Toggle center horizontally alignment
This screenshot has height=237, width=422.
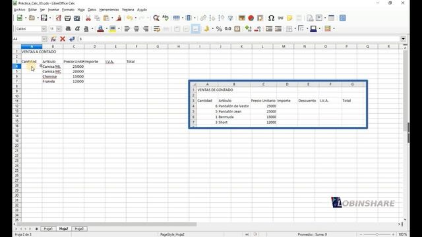click(x=136, y=29)
